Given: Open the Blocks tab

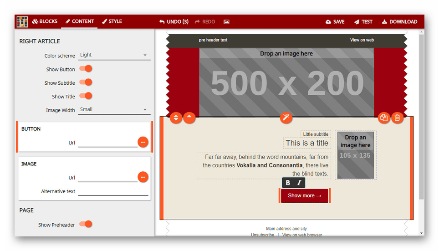Looking at the screenshot, I should point(45,21).
